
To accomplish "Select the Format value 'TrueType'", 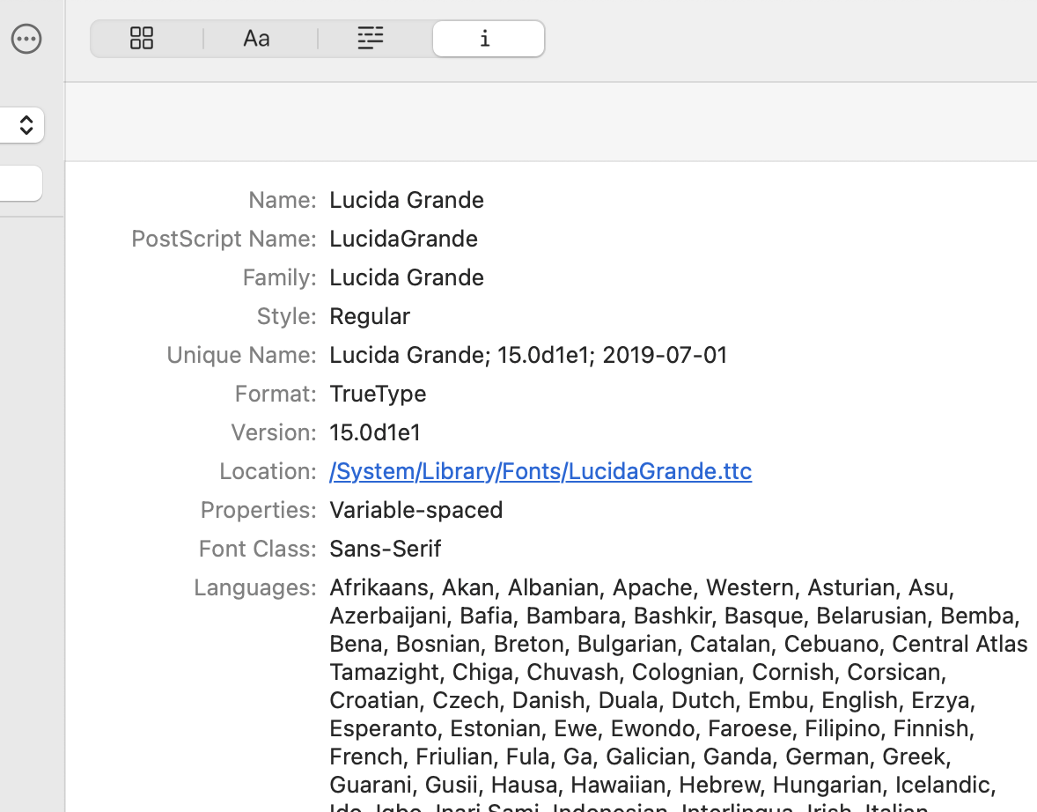I will coord(378,394).
